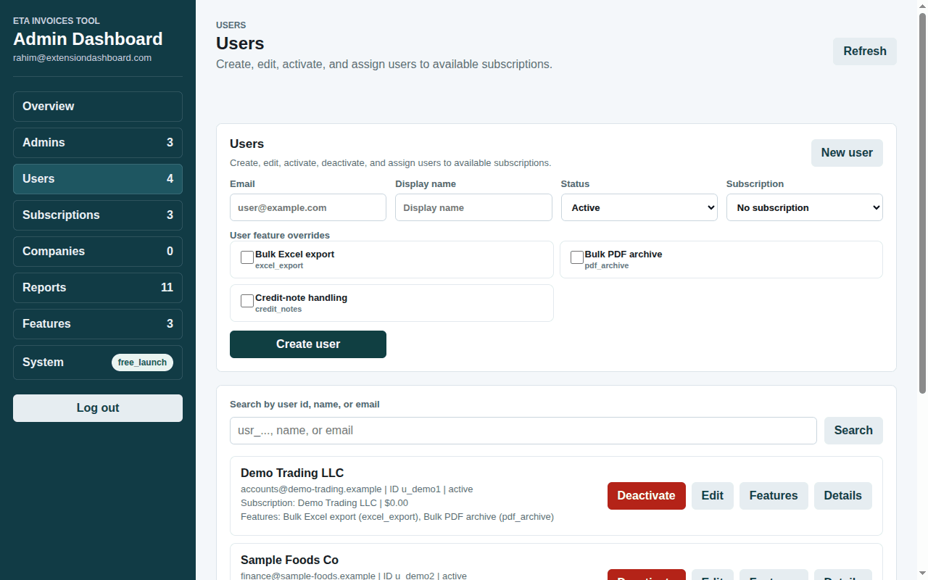Select the Users sidebar item
Viewport: 928px width, 580px height.
pos(98,179)
